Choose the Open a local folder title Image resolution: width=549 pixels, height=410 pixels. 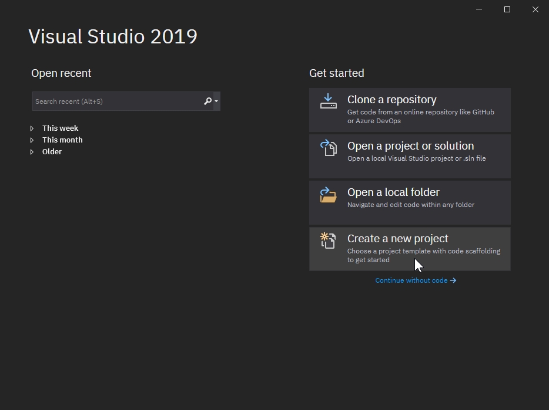393,192
